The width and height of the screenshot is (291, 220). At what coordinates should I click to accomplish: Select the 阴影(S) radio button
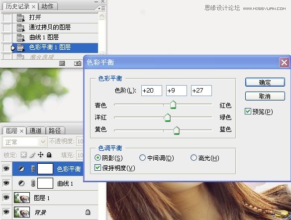97,158
